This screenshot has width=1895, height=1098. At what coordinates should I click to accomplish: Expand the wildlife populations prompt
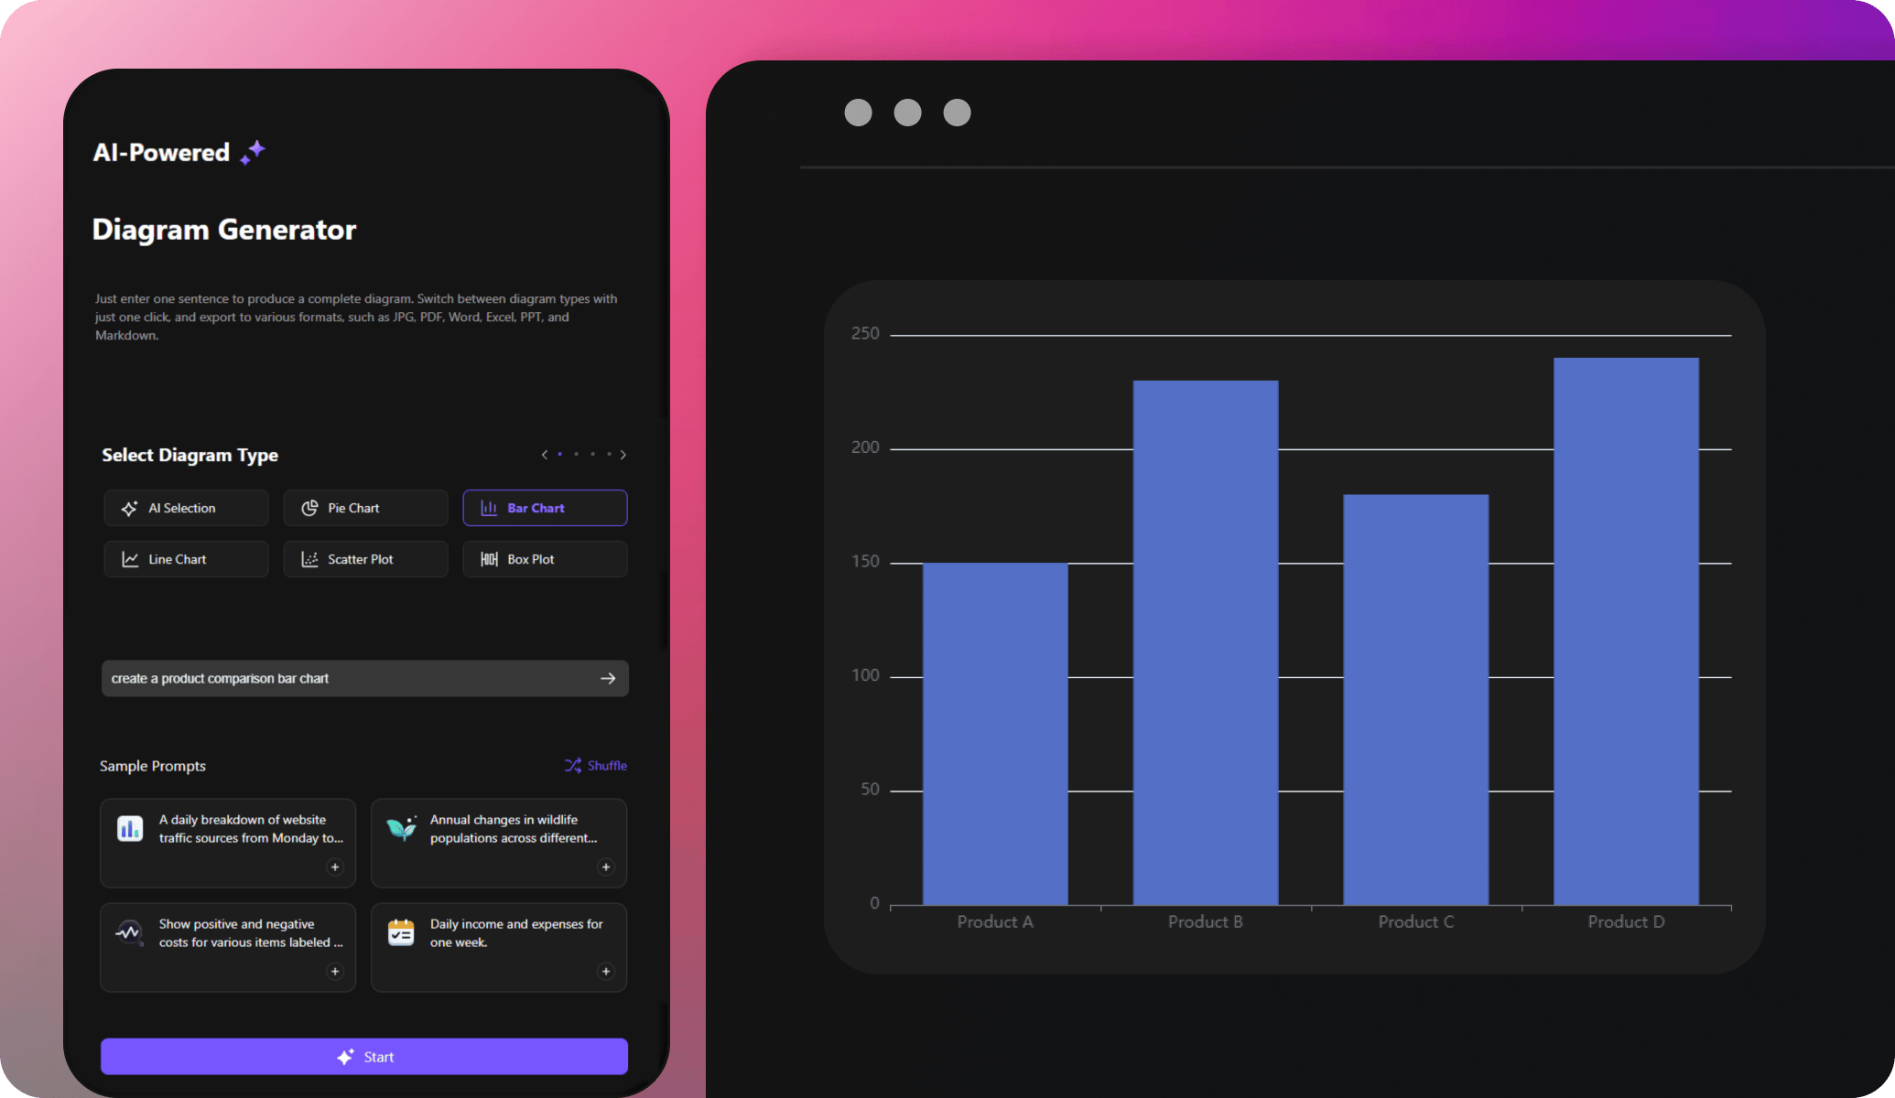tap(605, 867)
